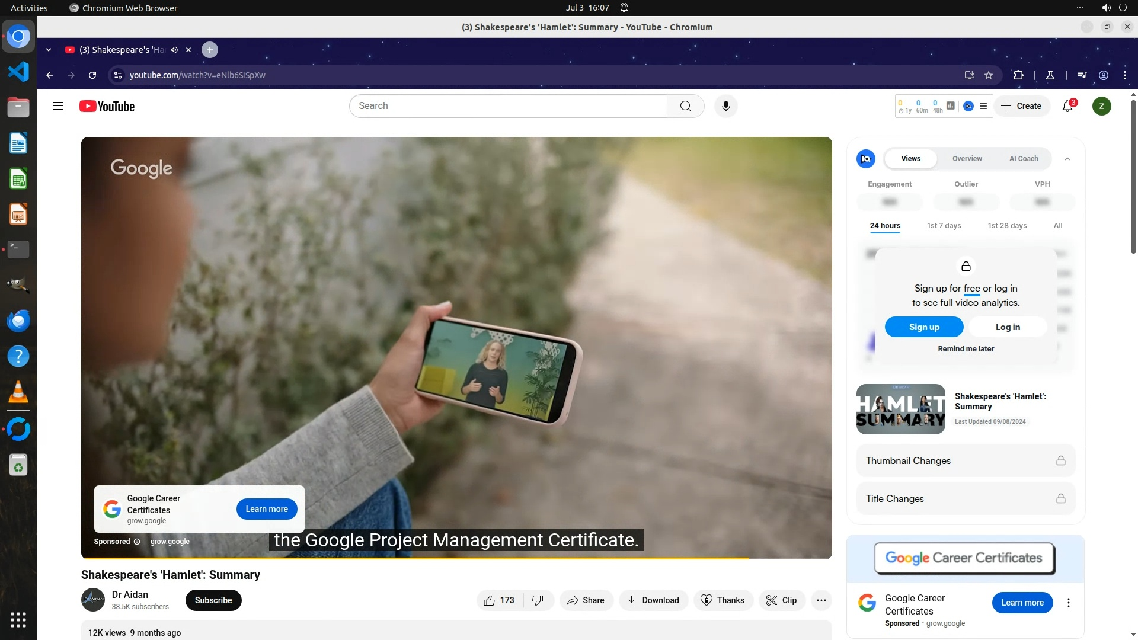Switch to the Overview tab
Viewport: 1138px width, 640px height.
click(x=967, y=159)
